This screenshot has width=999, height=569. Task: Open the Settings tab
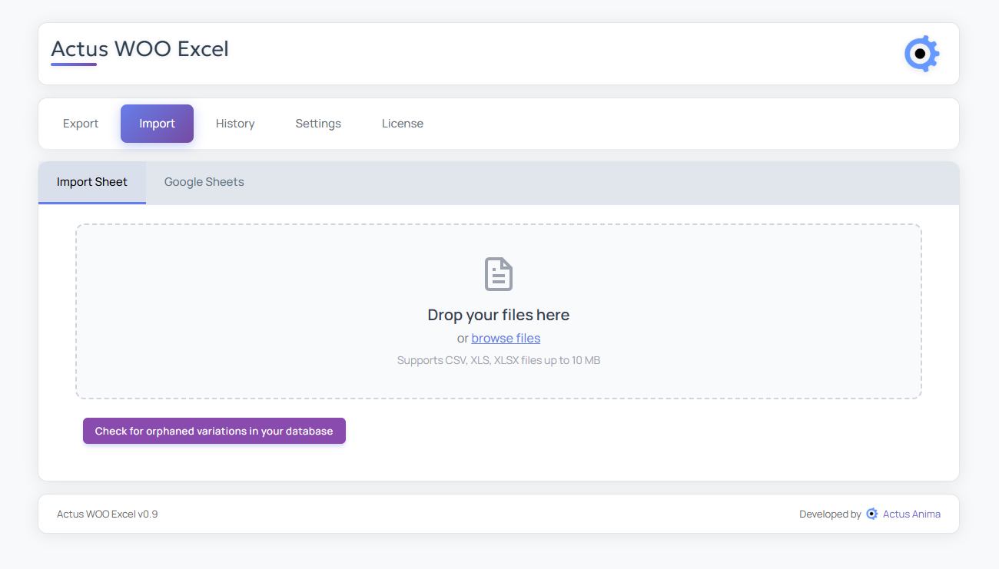(318, 123)
